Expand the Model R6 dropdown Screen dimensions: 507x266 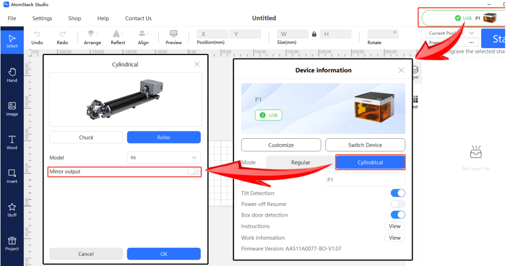click(x=163, y=158)
